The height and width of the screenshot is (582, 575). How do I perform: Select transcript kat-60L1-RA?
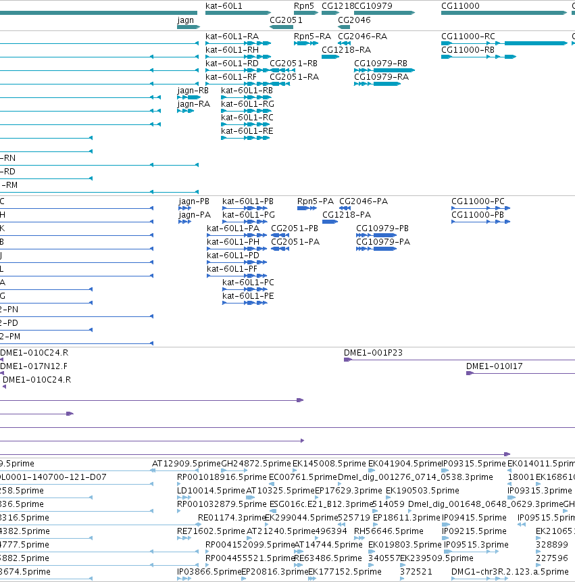[x=238, y=43]
